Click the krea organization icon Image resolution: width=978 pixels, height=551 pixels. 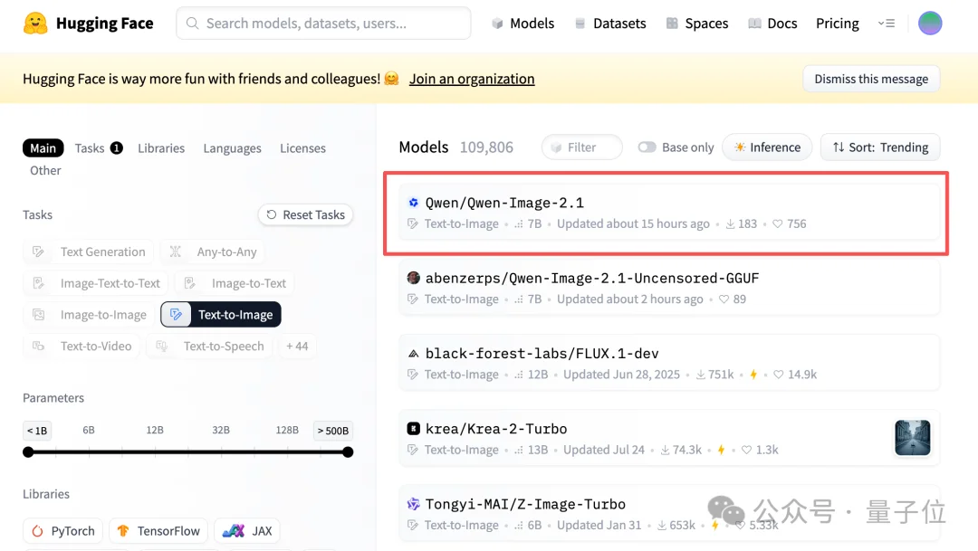tap(413, 429)
